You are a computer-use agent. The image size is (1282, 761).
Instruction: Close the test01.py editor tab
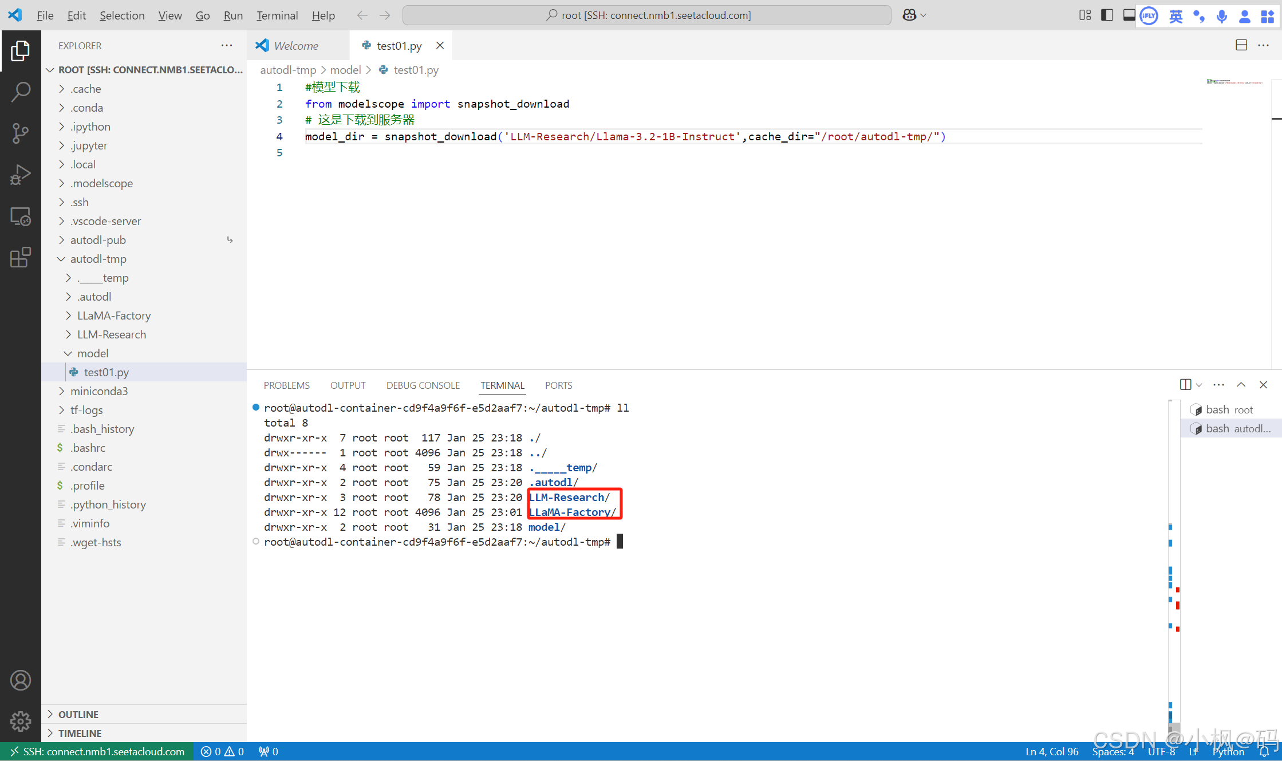coord(440,45)
